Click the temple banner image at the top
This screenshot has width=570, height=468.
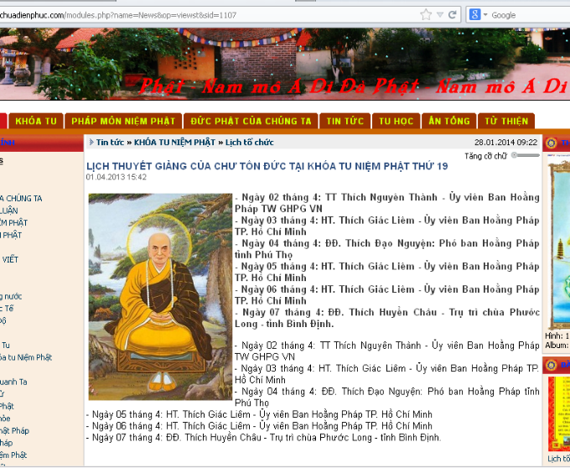[285, 64]
